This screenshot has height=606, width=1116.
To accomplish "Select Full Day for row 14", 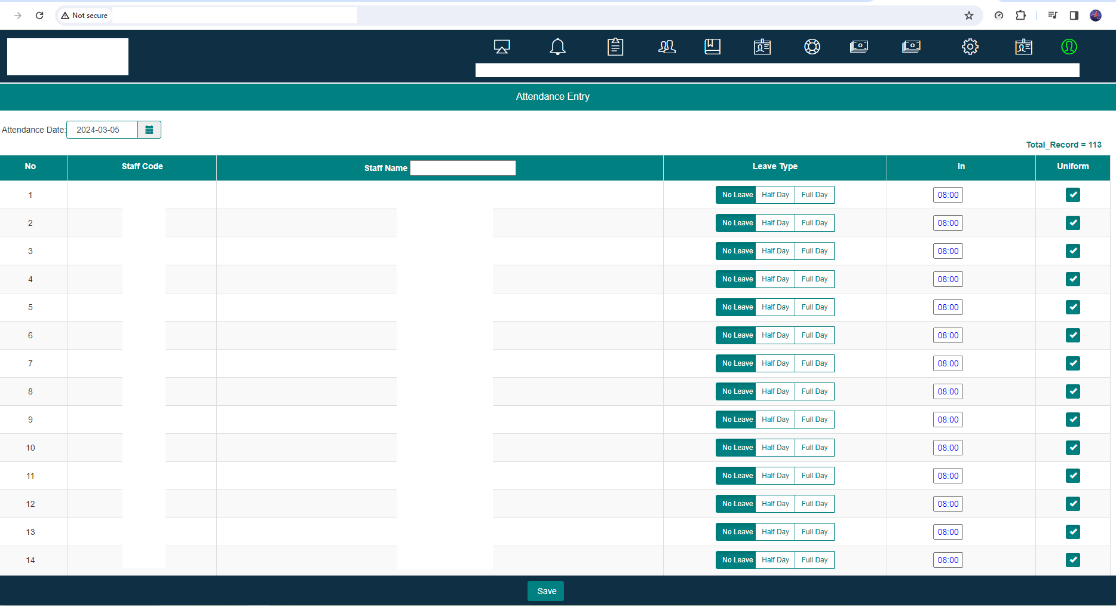I will point(815,560).
